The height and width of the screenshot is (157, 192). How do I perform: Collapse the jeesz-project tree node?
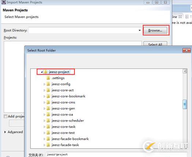click(42, 72)
